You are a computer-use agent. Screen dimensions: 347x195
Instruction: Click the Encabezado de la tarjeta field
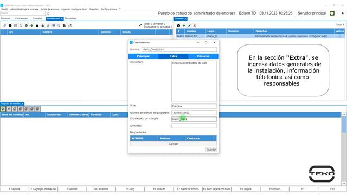[194, 119]
